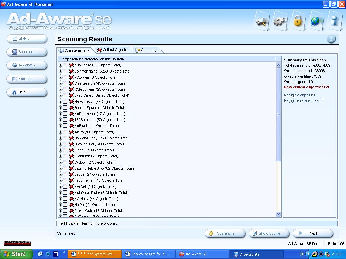
Task: Open quarantine via the padlock icon
Action: (x=298, y=21)
